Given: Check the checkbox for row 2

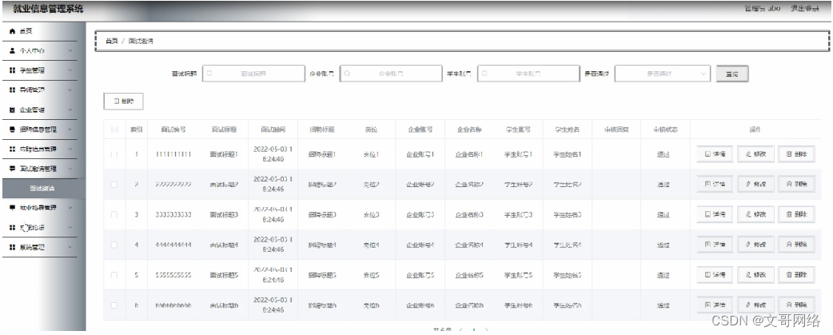Looking at the screenshot, I should click(114, 184).
